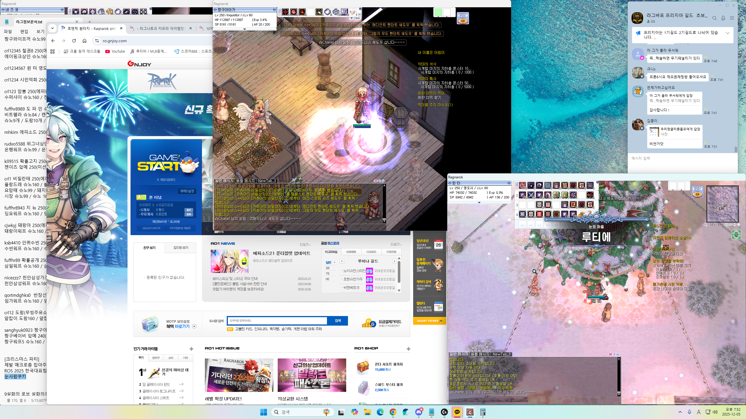
Task: Click the 도서관 검색 input field
Action: [277, 321]
